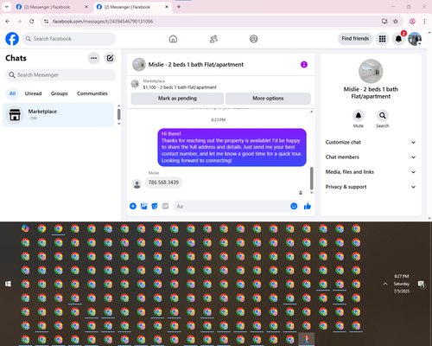Viewport: 432px width, 346px height.
Task: Open conversation information purple icon
Action: pos(304,65)
